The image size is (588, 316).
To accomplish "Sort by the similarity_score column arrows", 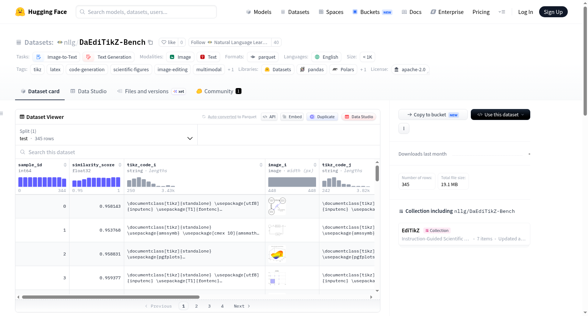I will tap(120, 165).
